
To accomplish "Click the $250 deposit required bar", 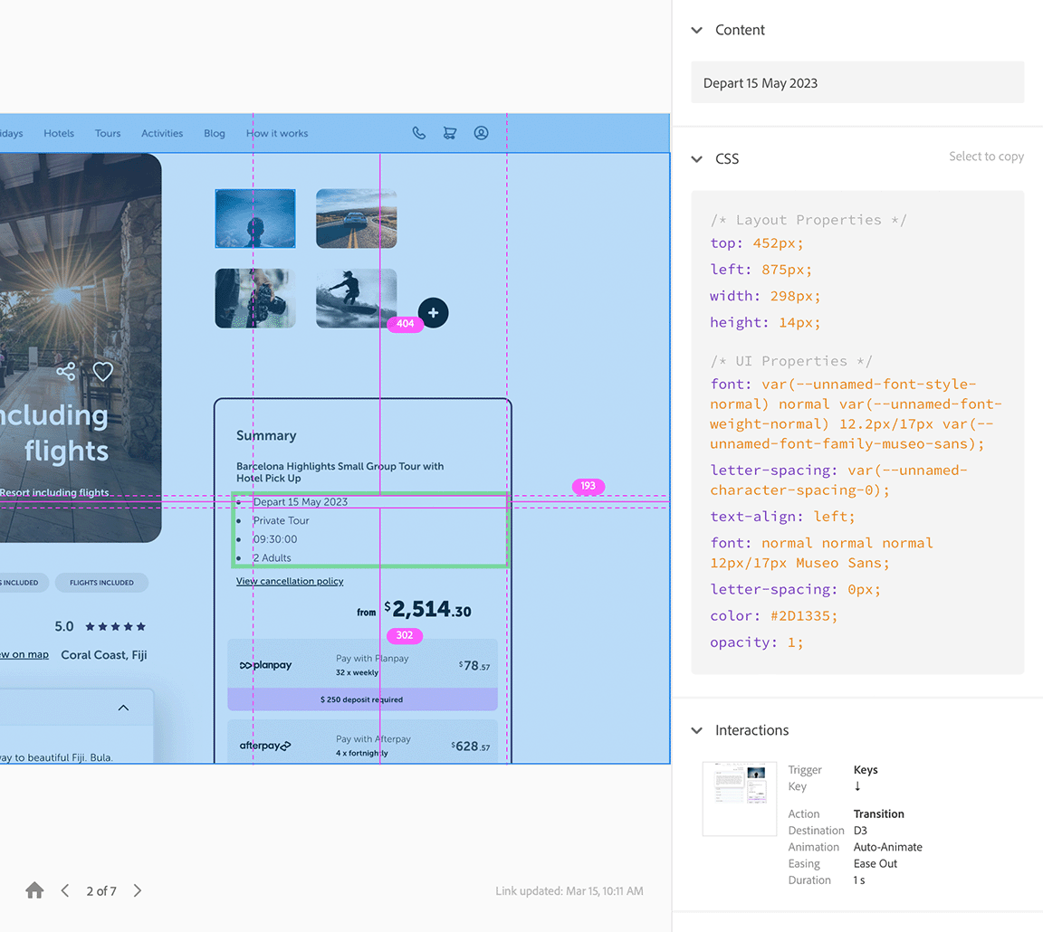I will point(362,699).
